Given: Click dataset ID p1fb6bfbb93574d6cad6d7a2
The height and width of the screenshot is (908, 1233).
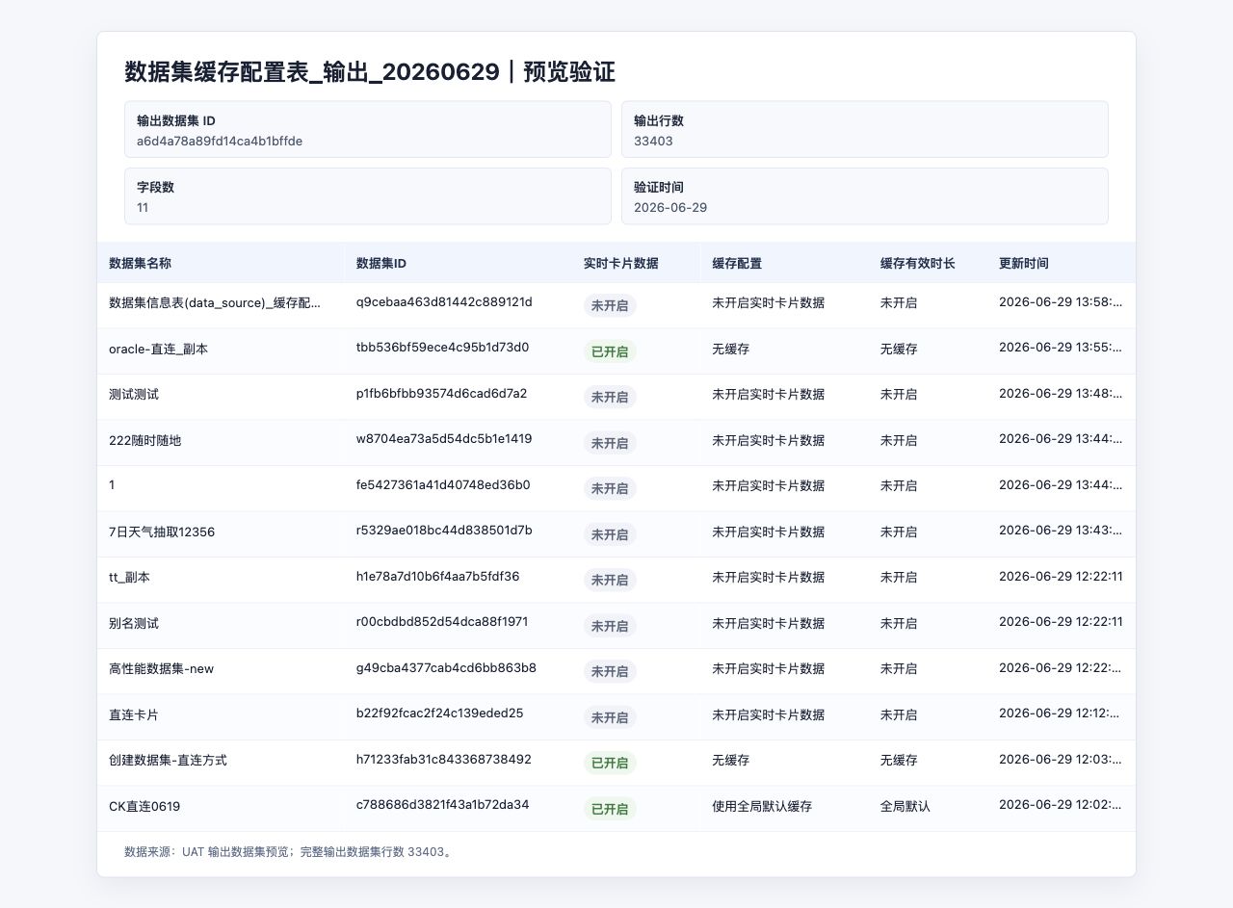Looking at the screenshot, I should pos(441,394).
